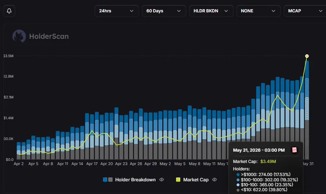
Task: Click the Apr 17 date axis label
Action: click(92, 164)
